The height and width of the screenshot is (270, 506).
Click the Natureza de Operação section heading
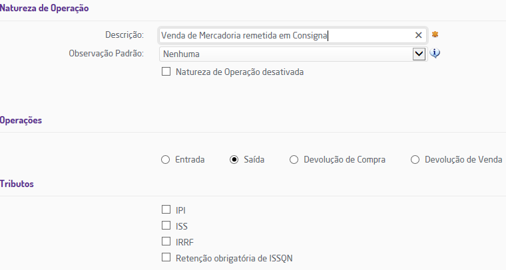click(x=44, y=9)
